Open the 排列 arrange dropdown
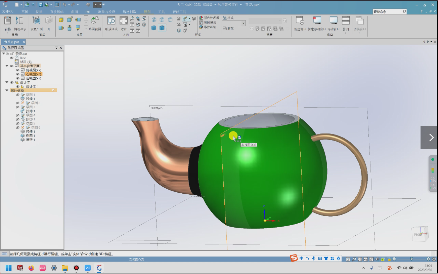The height and width of the screenshot is (274, 438). click(x=346, y=33)
